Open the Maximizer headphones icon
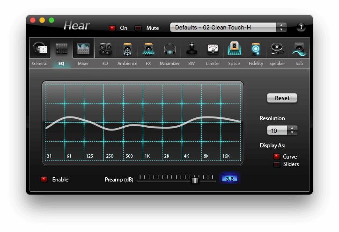 tap(169, 49)
